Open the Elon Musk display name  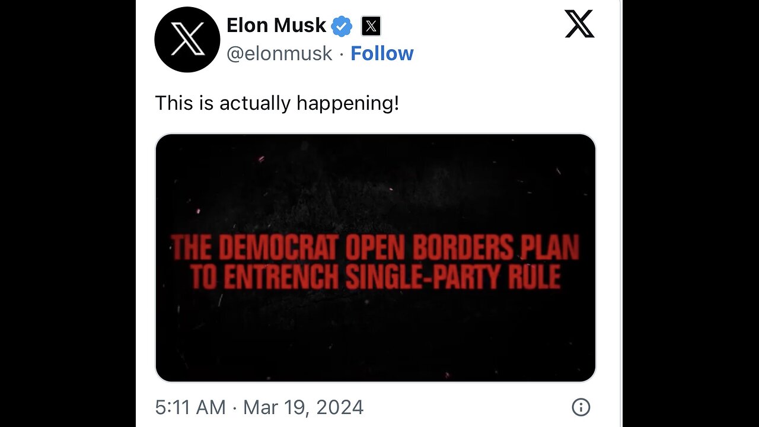(276, 26)
